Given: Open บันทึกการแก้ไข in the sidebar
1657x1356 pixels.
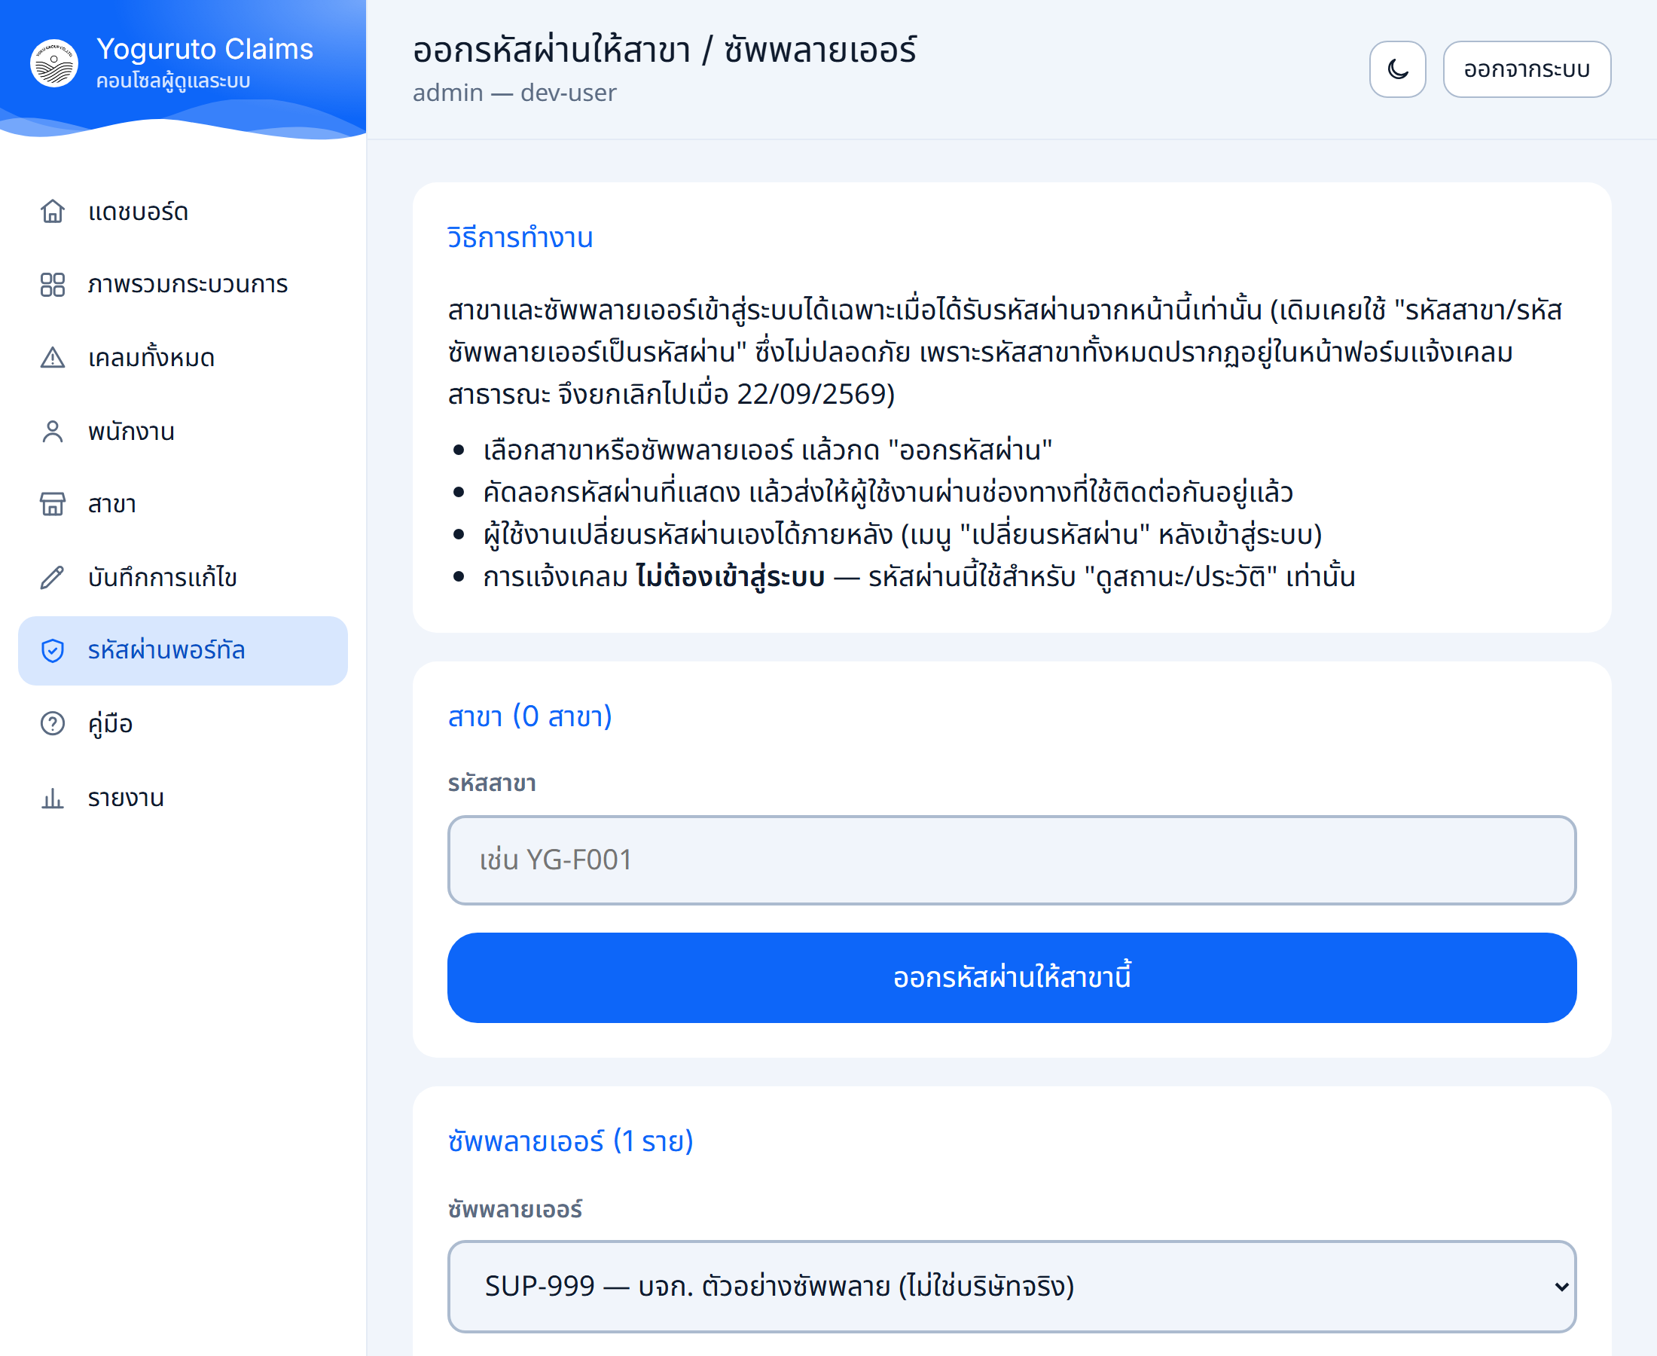Looking at the screenshot, I should coord(183,577).
